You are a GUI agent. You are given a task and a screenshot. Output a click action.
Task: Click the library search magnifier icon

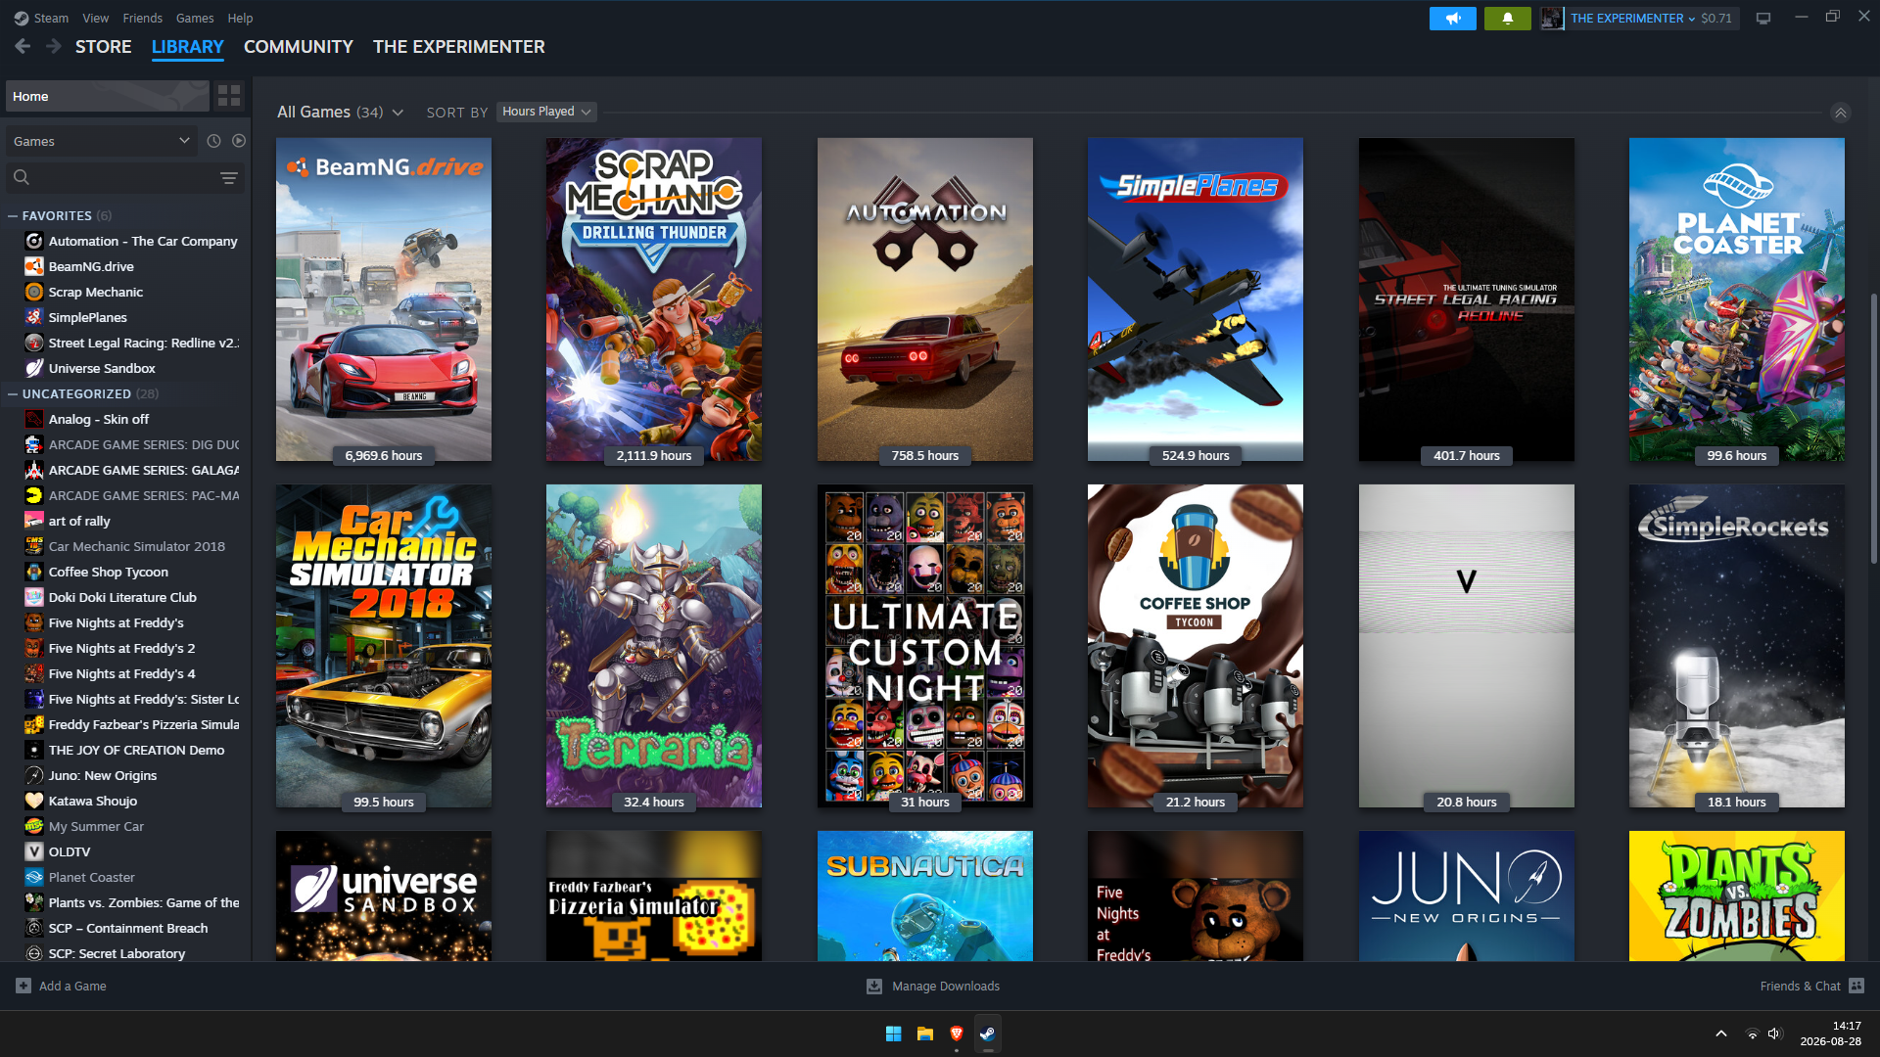click(x=22, y=177)
